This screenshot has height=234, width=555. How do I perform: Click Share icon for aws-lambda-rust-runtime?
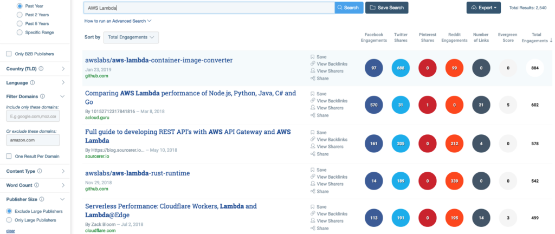(x=313, y=191)
